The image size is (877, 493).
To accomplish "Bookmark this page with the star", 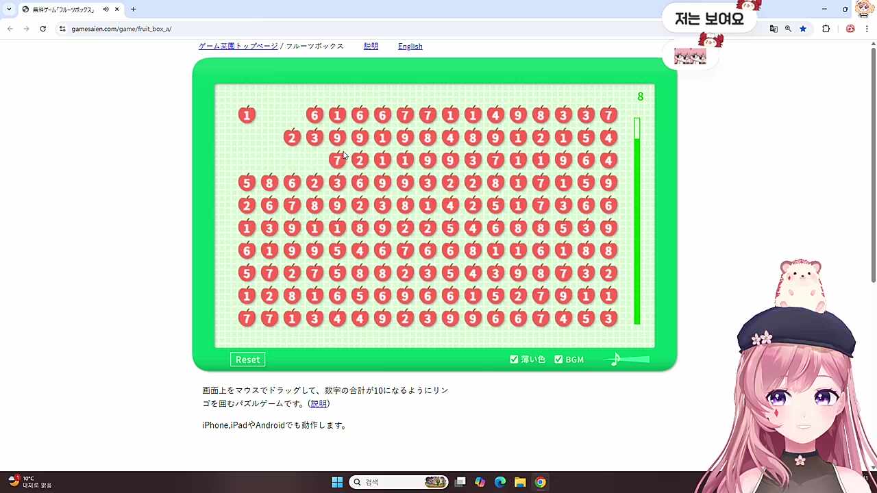I will point(803,29).
